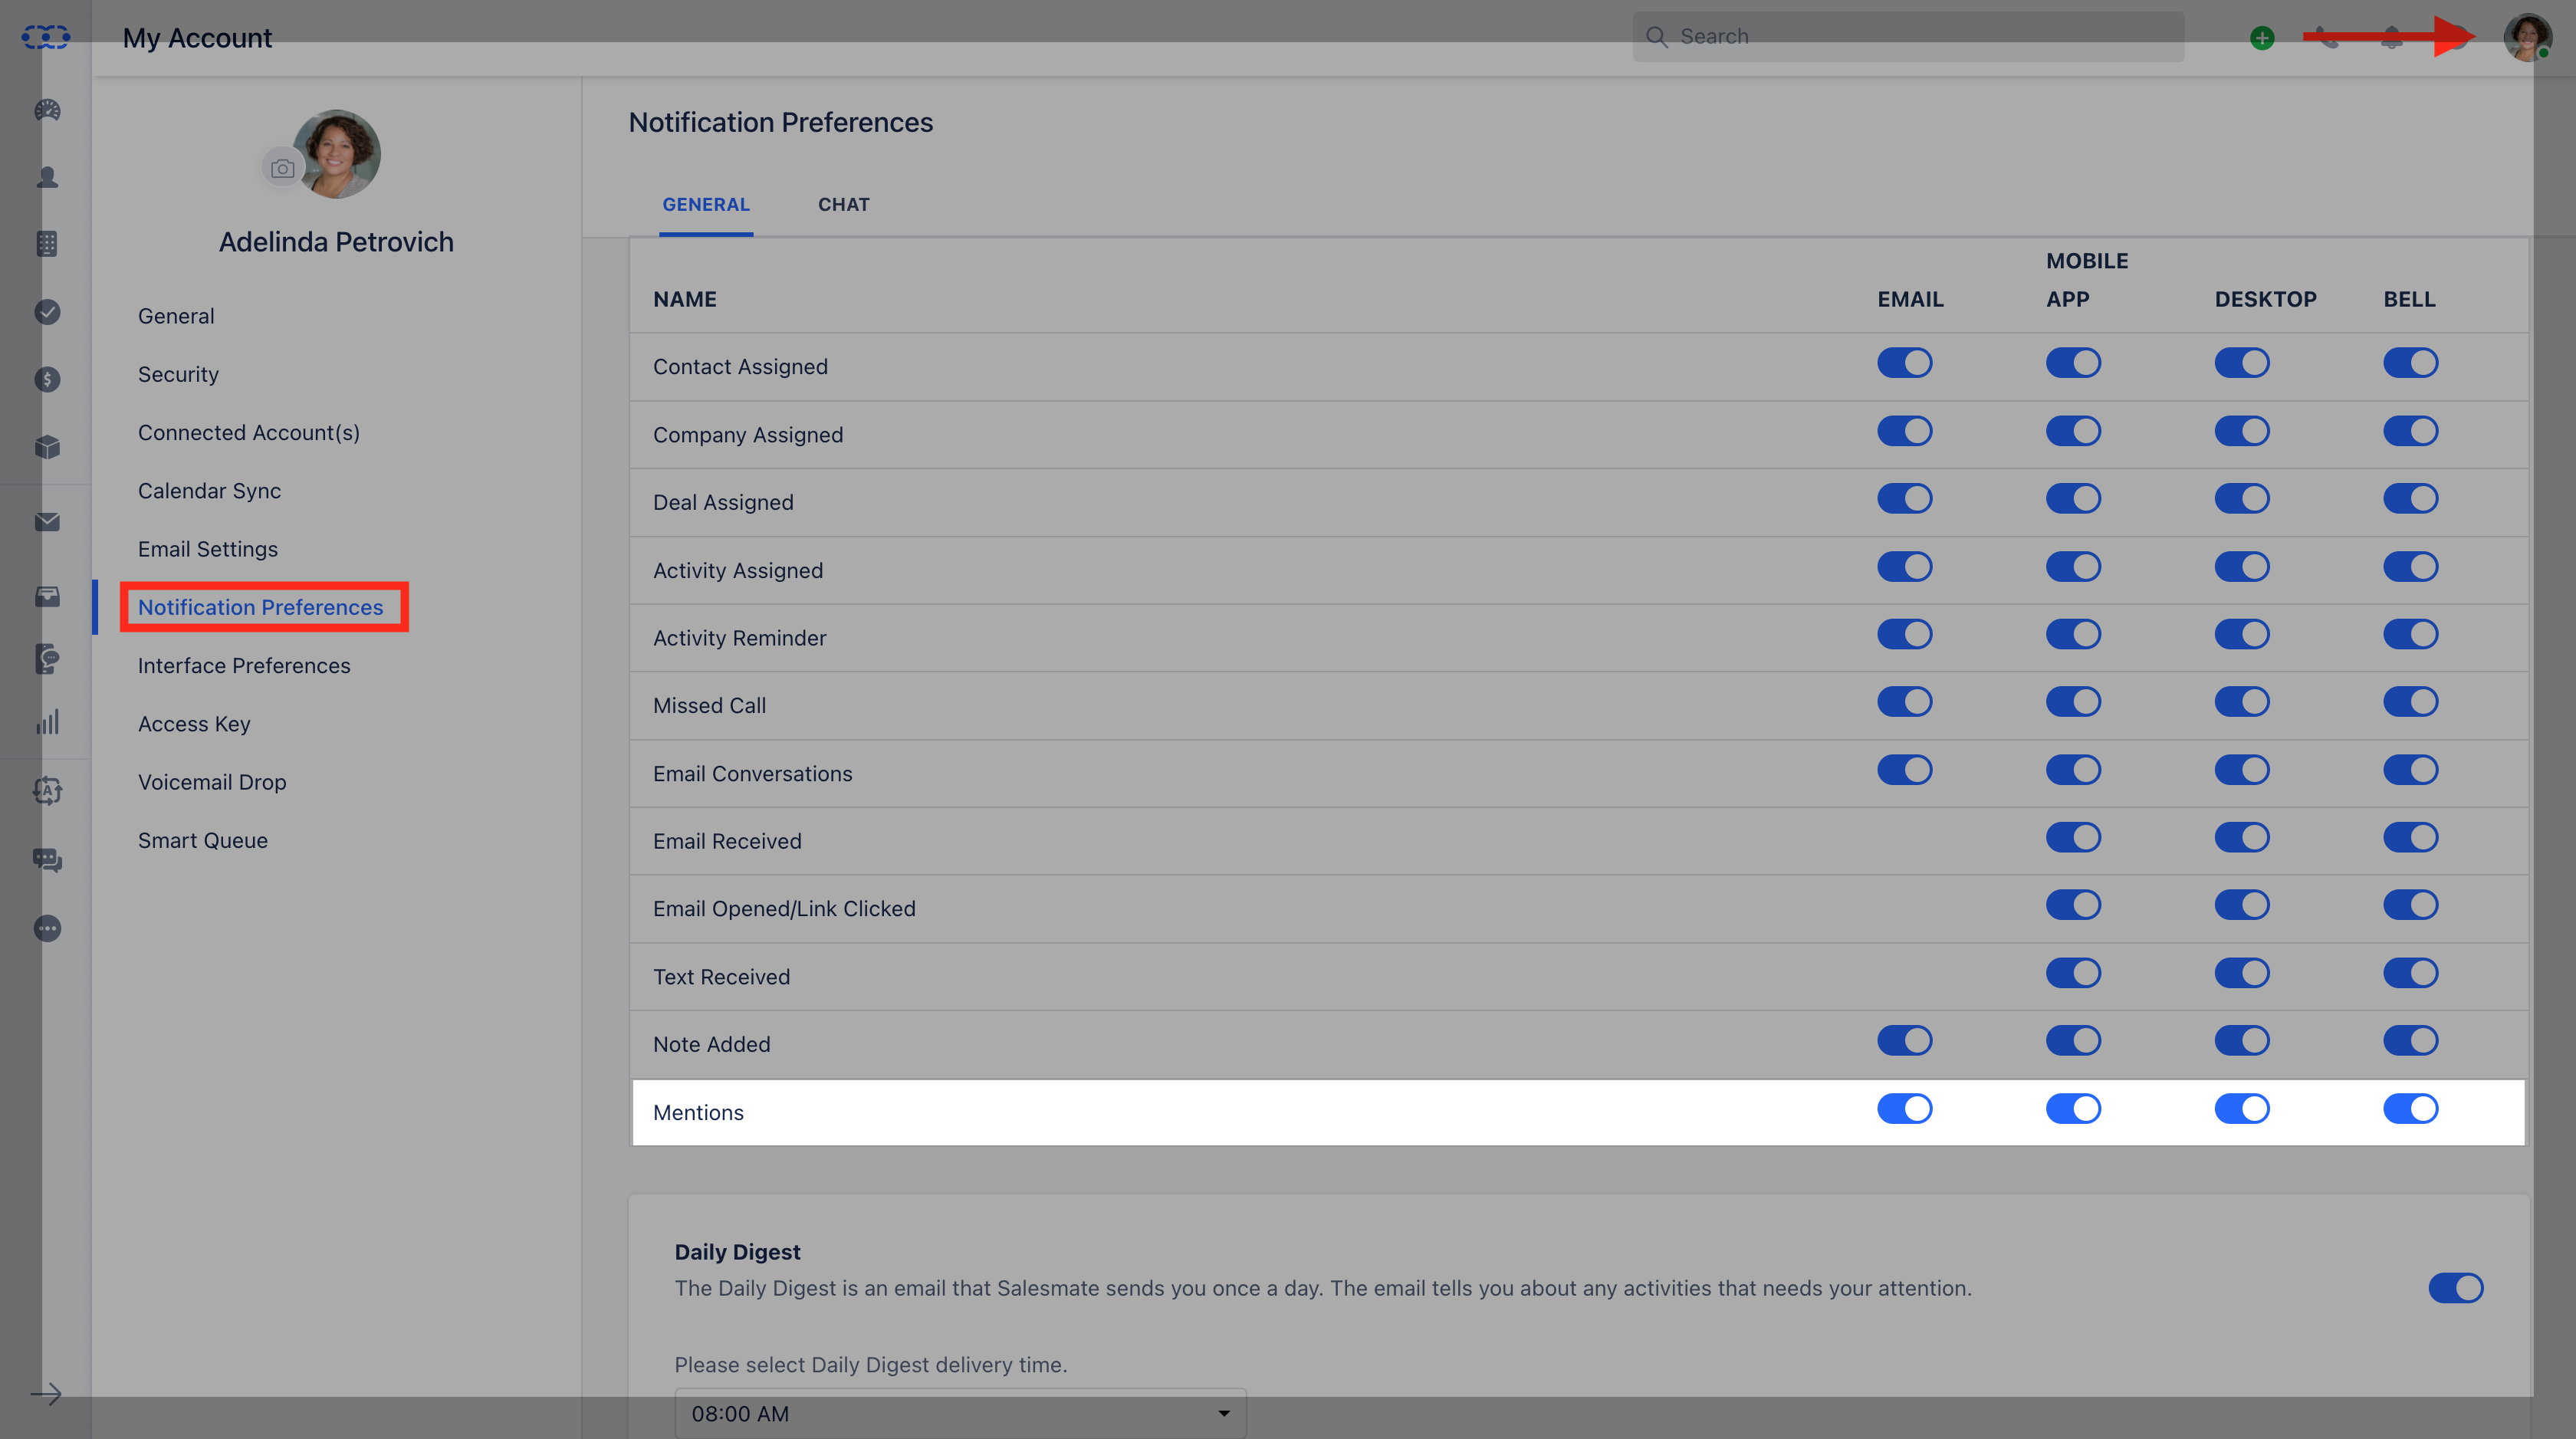
Task: Open the Access Key page
Action: pyautogui.click(x=194, y=724)
